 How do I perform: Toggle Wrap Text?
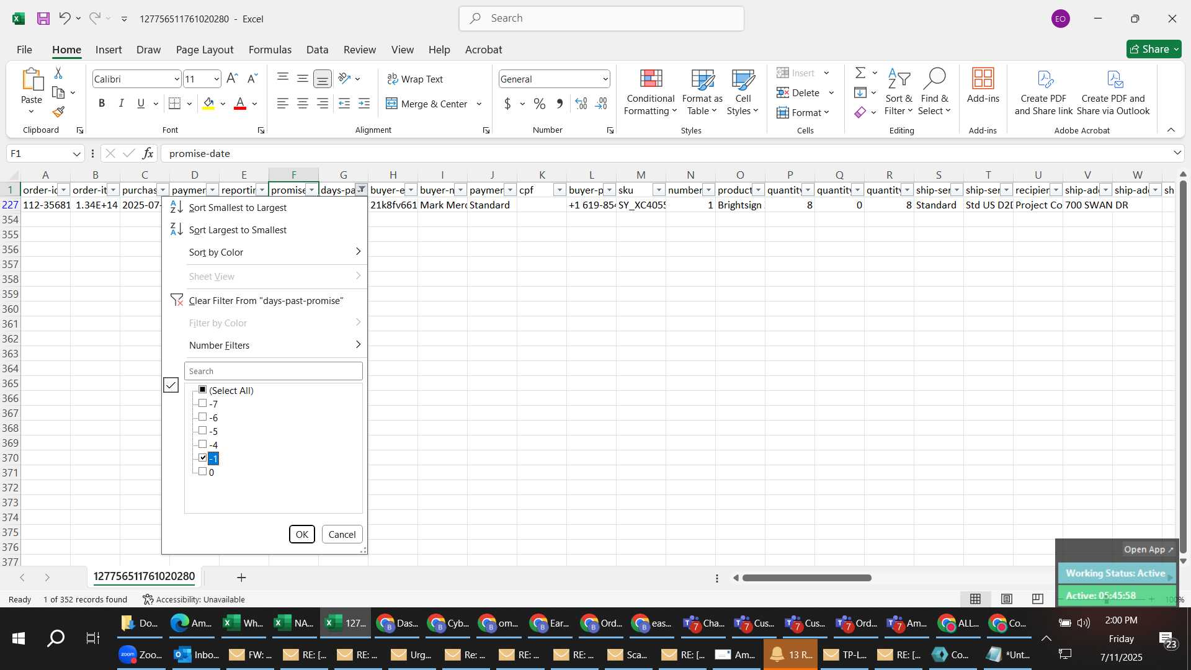pyautogui.click(x=415, y=79)
